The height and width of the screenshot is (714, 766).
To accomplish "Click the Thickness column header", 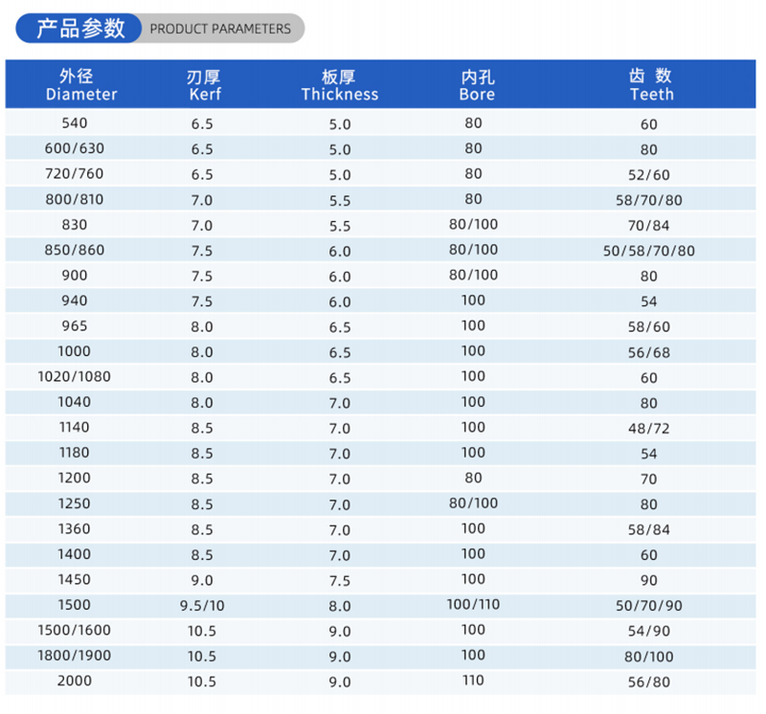I will 339,85.
